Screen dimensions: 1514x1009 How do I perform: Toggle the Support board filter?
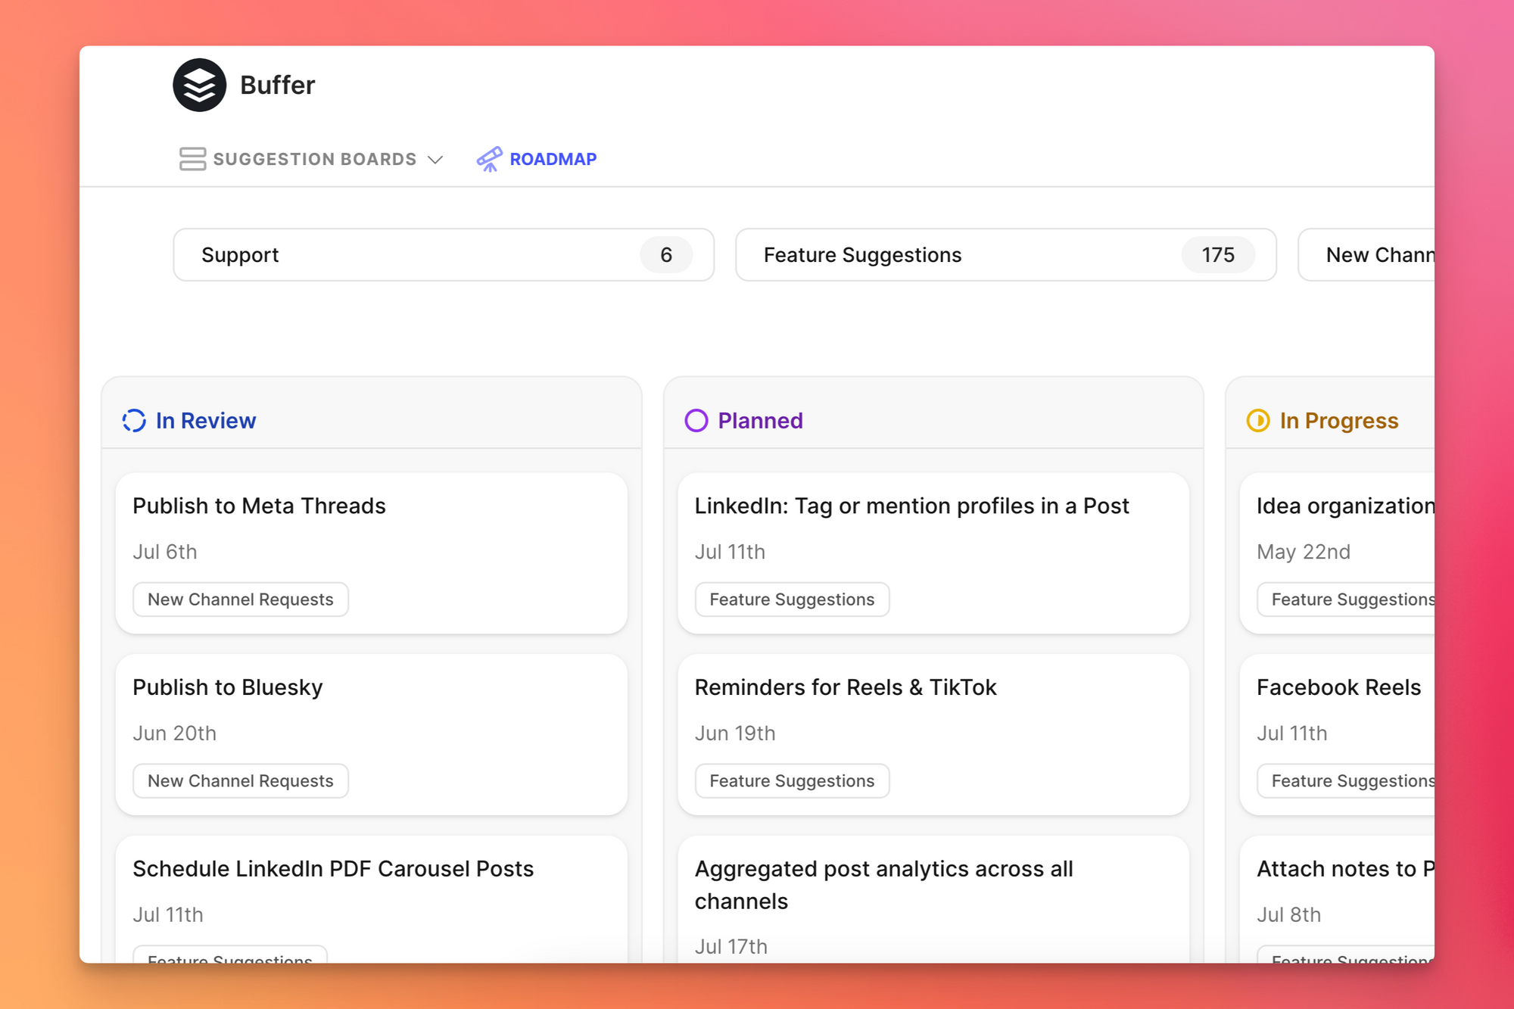coord(444,254)
